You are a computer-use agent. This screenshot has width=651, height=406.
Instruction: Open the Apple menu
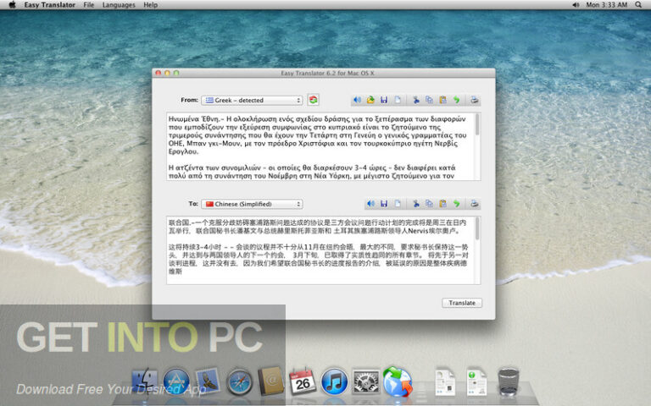(12, 5)
